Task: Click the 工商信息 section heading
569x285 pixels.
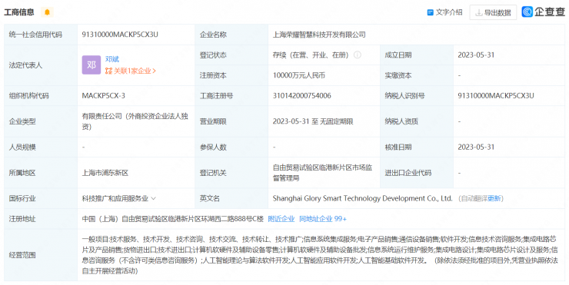Action: point(19,12)
